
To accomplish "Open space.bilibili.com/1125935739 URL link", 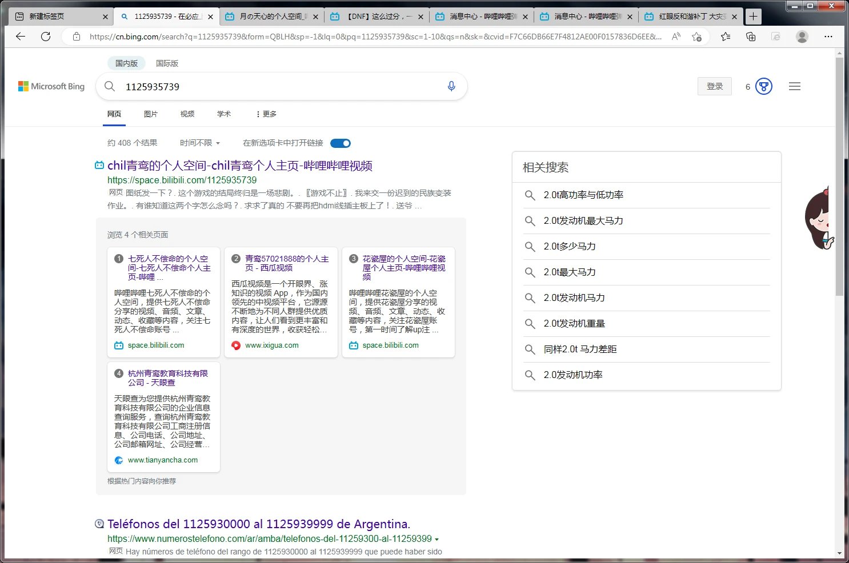I will [182, 180].
